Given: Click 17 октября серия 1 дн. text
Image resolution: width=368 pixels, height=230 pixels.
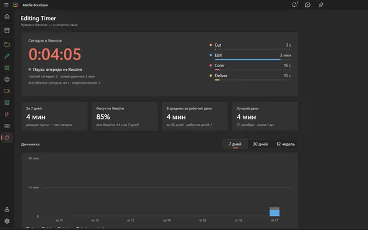Looking at the screenshot, I should (x=256, y=125).
